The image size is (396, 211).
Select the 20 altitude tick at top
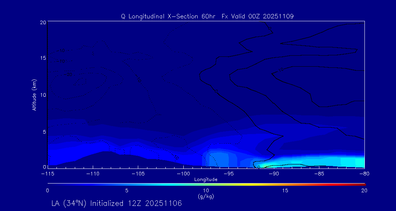coord(42,22)
